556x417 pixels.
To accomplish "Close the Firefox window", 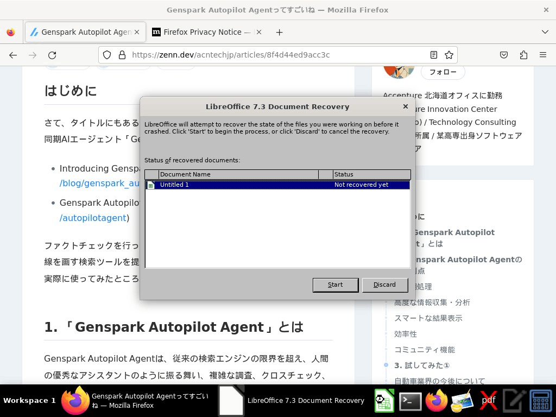I will pyautogui.click(x=546, y=10).
